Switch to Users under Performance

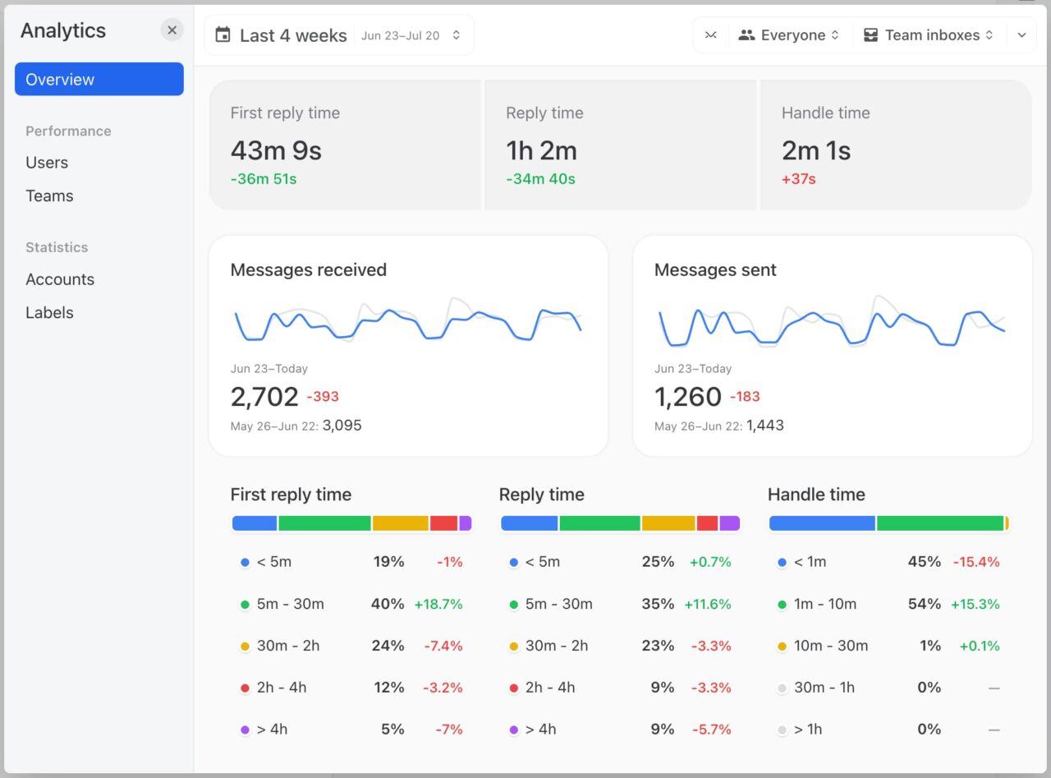pyautogui.click(x=46, y=163)
